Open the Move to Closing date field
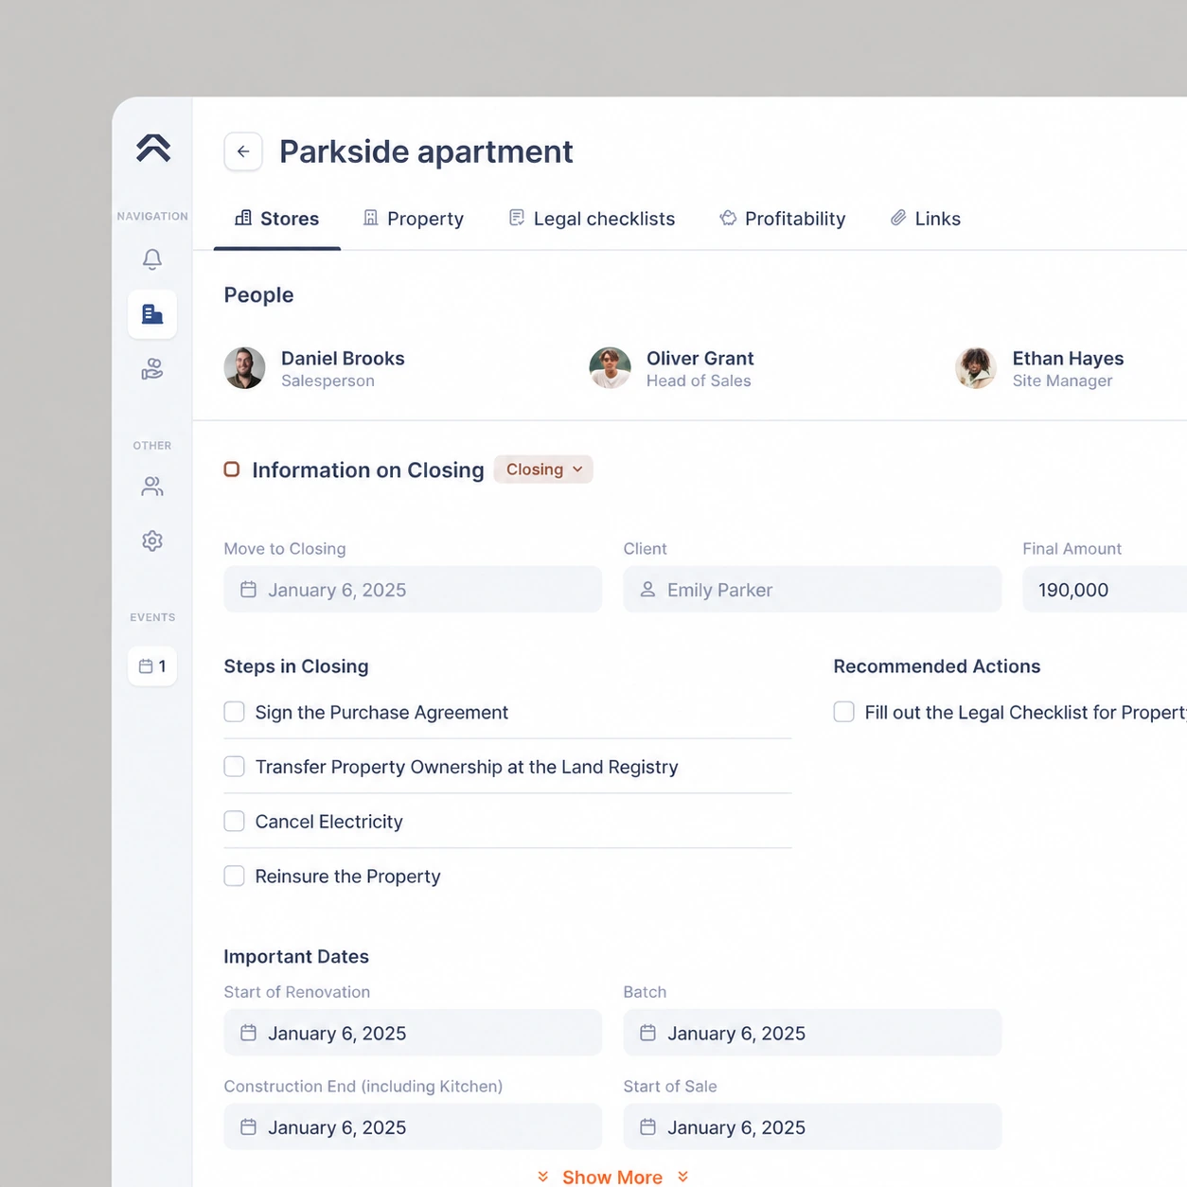 click(x=413, y=590)
